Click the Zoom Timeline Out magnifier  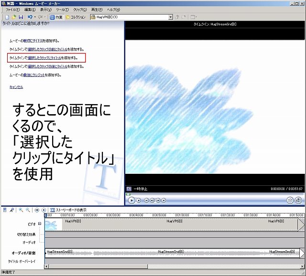(28, 210)
